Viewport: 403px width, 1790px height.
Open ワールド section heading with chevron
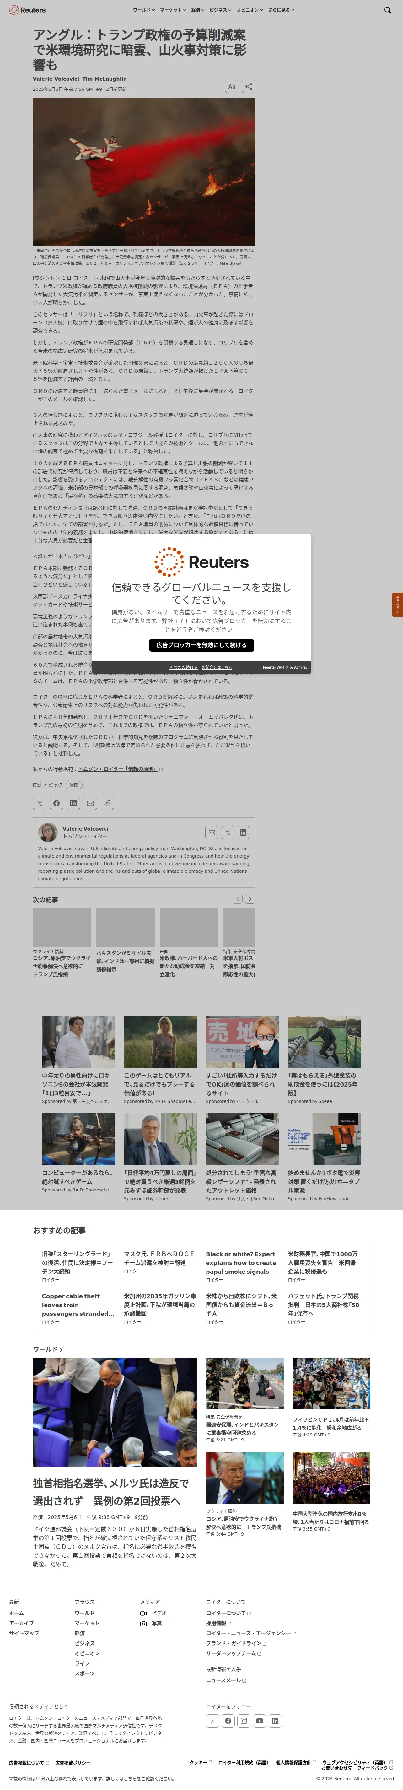pos(48,1349)
